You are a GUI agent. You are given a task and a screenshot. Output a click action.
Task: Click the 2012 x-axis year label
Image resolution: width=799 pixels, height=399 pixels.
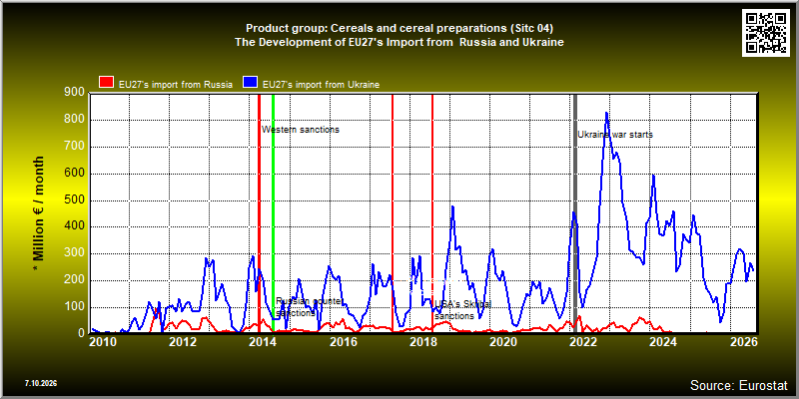tap(183, 342)
